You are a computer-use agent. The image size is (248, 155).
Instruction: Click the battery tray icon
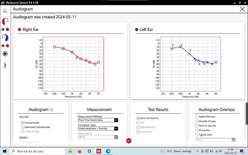click(212, 151)
